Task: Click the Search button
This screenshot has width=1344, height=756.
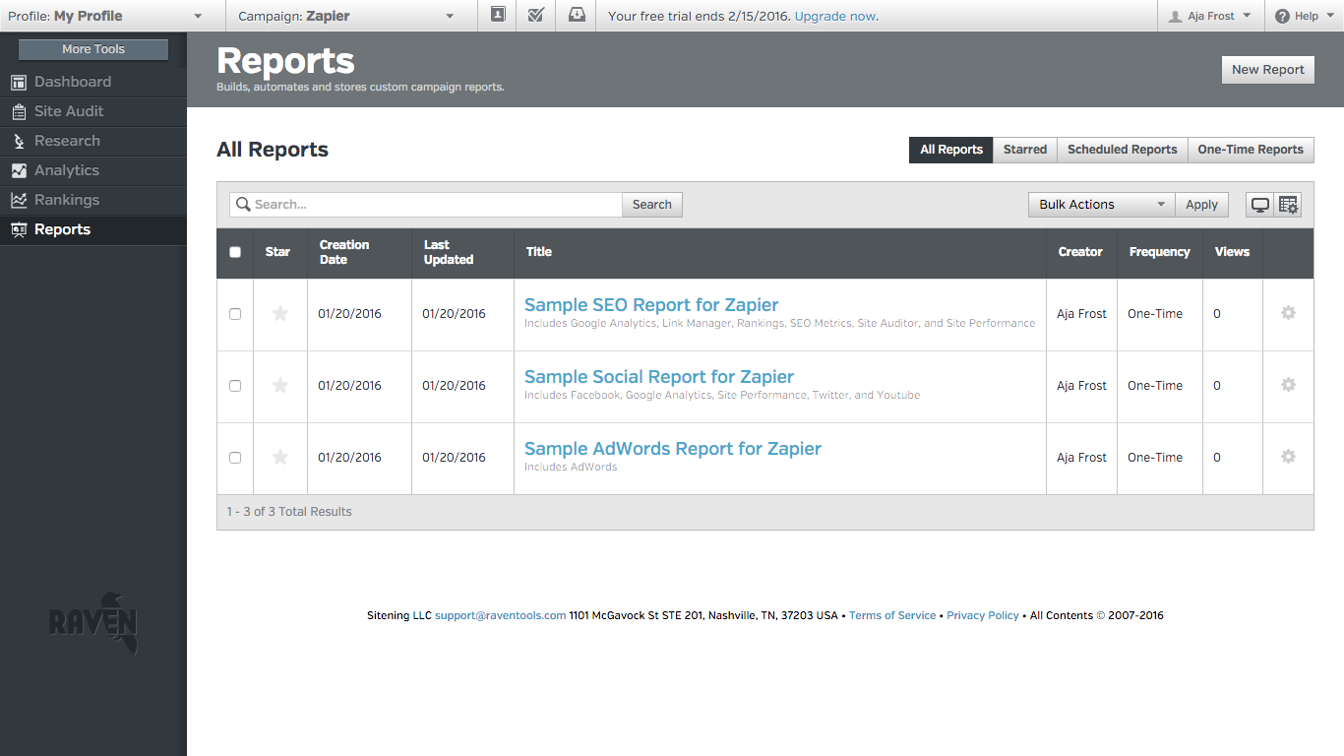Action: pos(652,205)
